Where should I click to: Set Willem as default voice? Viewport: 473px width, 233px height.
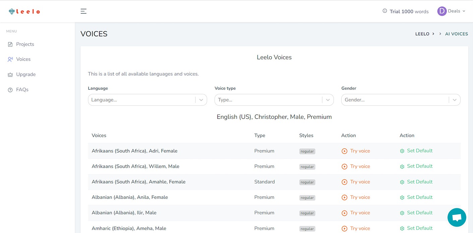tap(416, 166)
